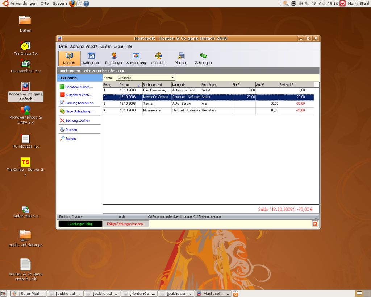Open PC-Adreßzz! 6.x desktop icon
The image size is (371, 297).
point(26,66)
